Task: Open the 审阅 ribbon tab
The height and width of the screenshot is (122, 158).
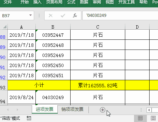Action: [x=97, y=2]
